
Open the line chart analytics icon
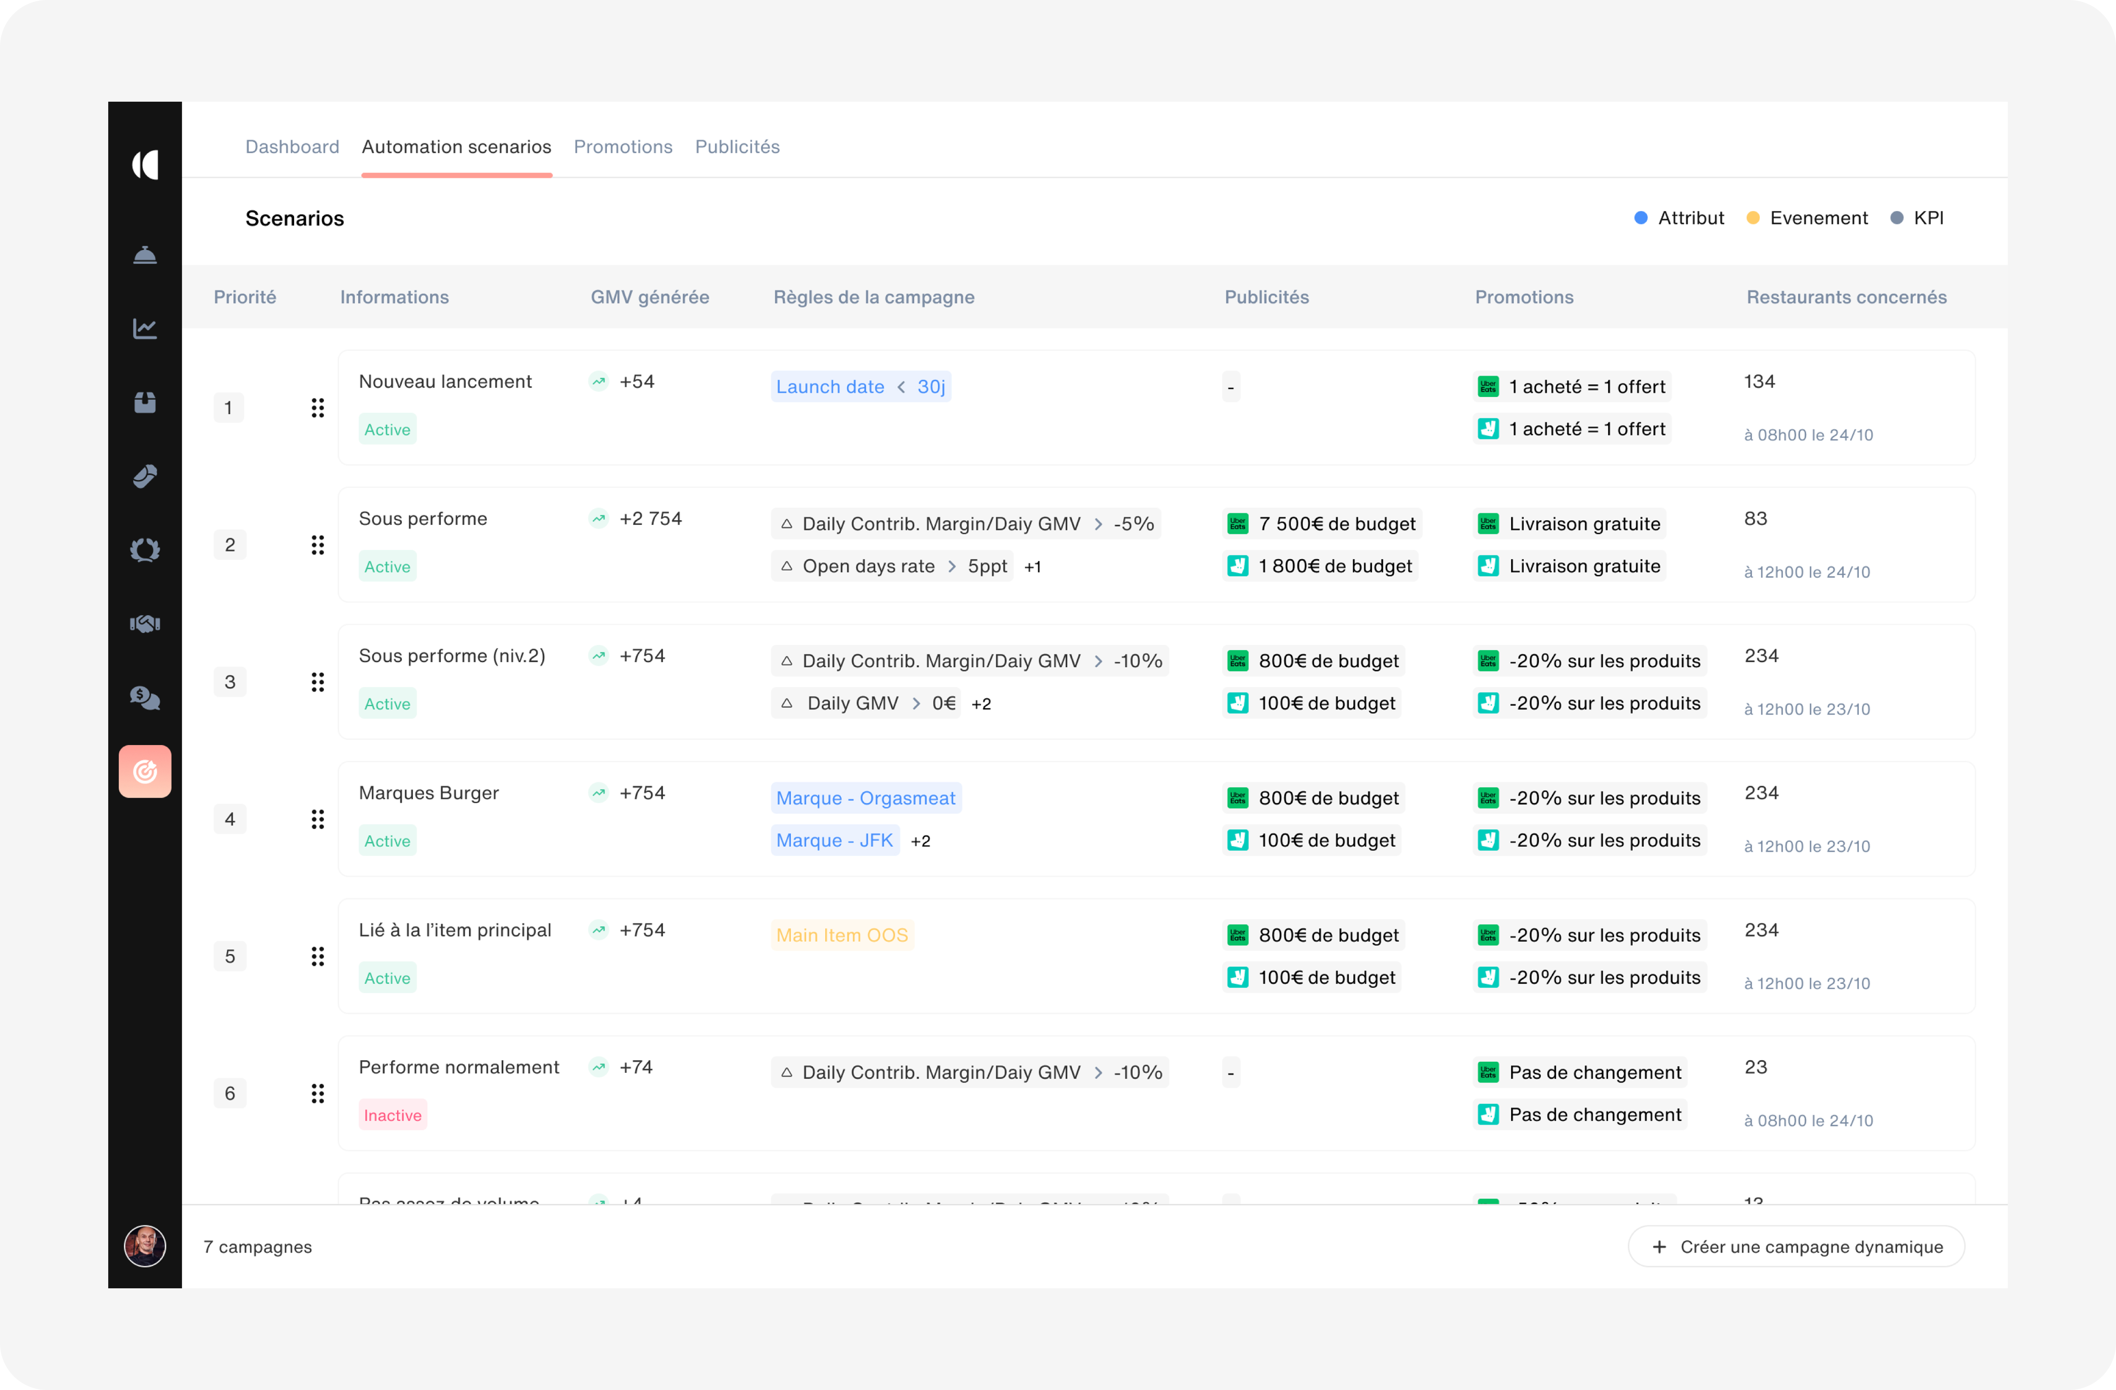(145, 329)
